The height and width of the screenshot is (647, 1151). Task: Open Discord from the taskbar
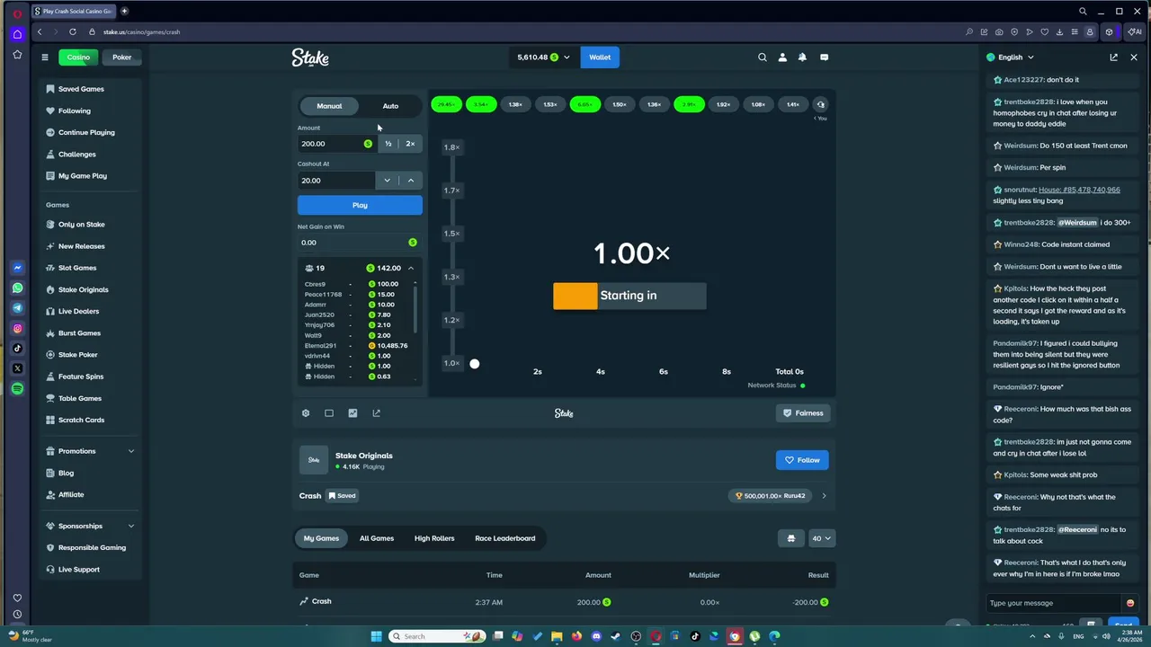596,636
